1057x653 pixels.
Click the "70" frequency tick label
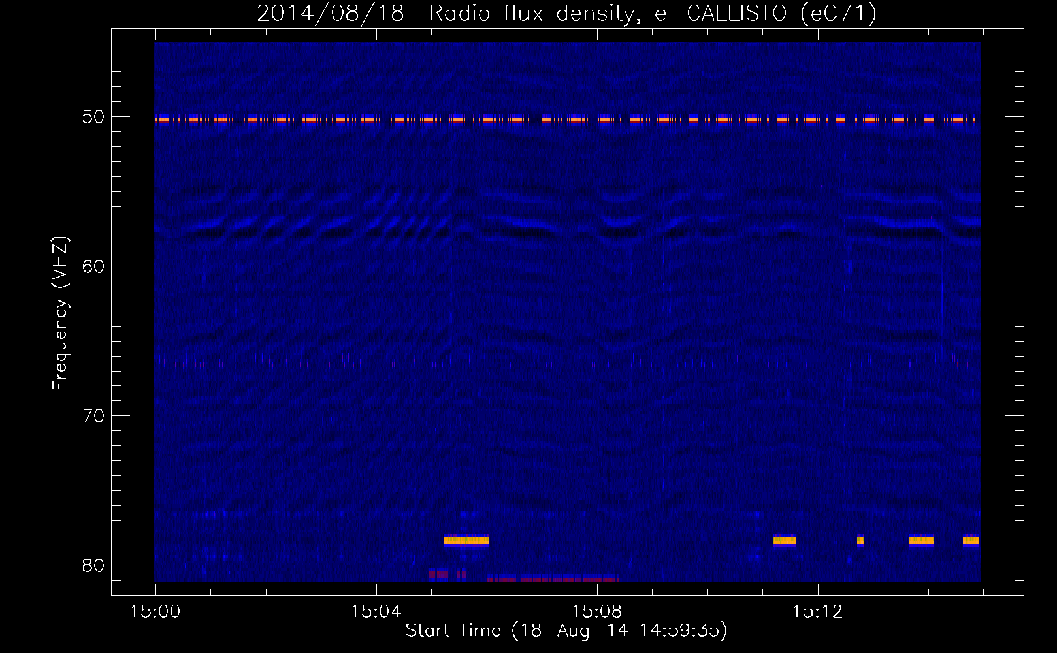coord(93,416)
